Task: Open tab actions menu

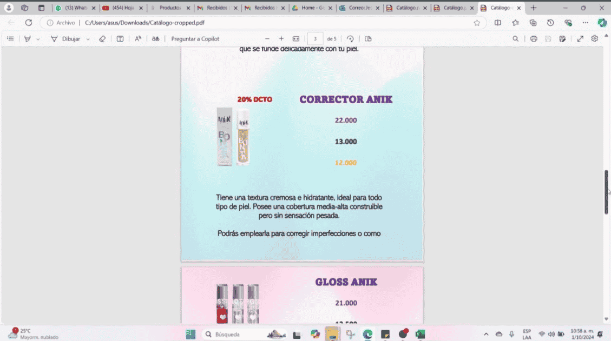Action: tap(41, 8)
